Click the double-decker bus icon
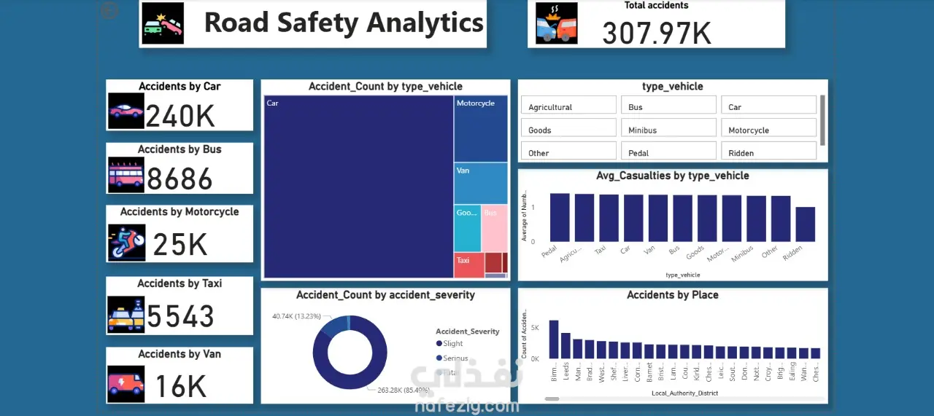Viewport: 934px width, 416px height. pyautogui.click(x=126, y=175)
